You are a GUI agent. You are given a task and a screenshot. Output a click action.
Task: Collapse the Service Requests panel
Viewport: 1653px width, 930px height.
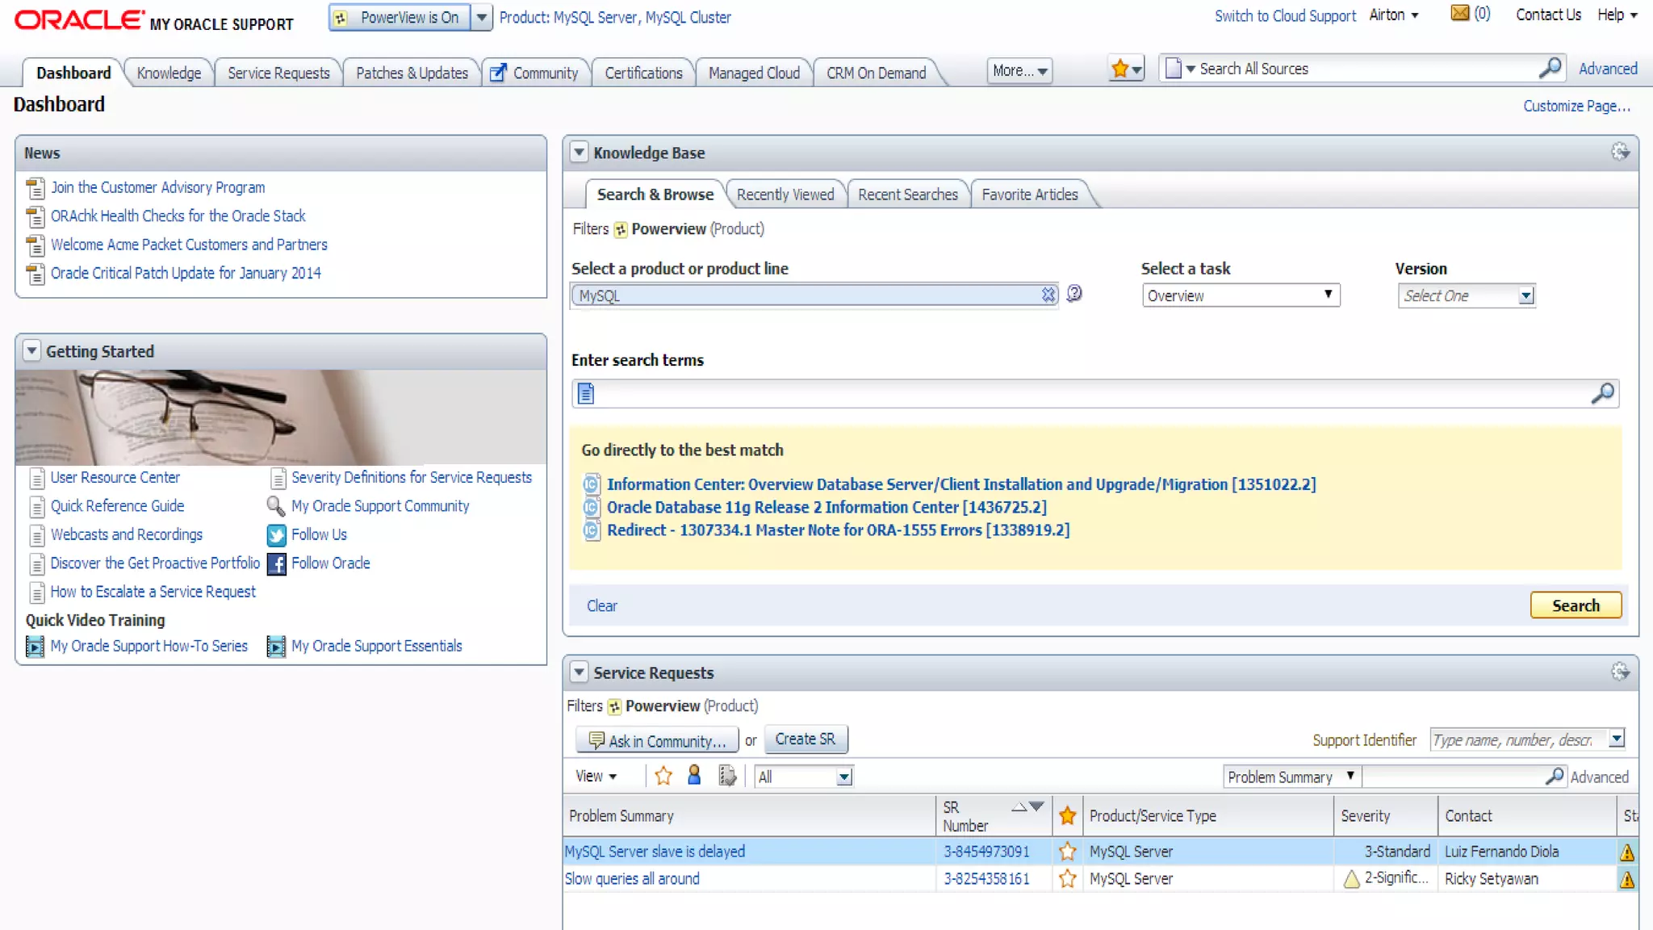click(x=579, y=672)
